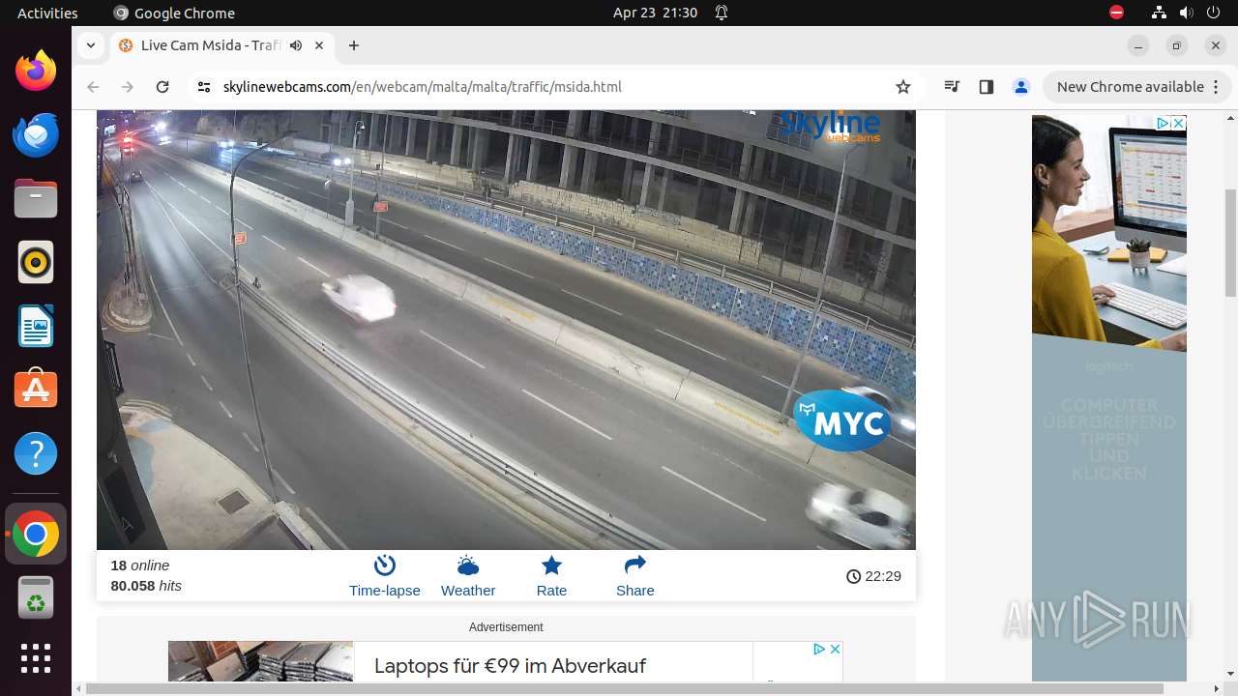Open the Files manager in dock

36,198
